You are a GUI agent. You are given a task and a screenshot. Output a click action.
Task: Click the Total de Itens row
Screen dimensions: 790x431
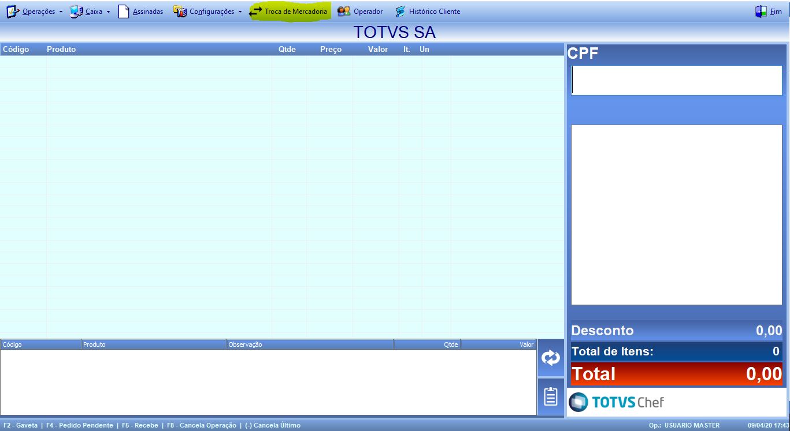point(677,351)
